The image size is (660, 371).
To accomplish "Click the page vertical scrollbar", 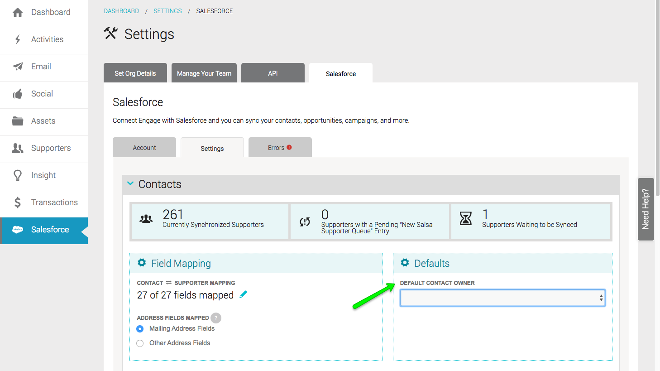I will [x=657, y=98].
